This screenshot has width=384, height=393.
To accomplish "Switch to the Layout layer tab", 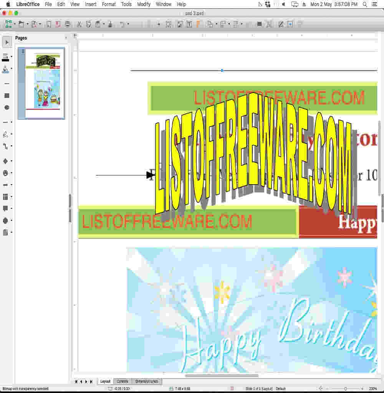I will pyautogui.click(x=105, y=381).
